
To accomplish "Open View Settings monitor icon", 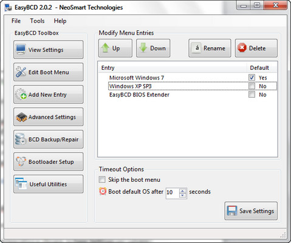I will [x=21, y=50].
